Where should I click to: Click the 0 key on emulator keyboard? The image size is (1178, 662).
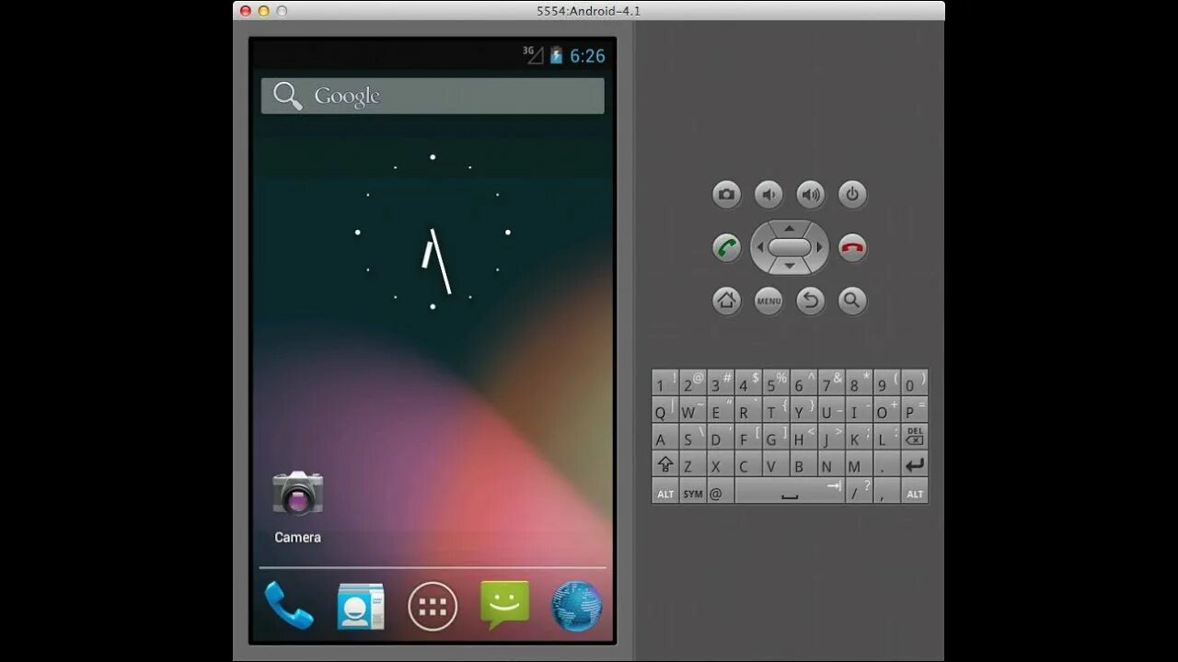coord(914,382)
